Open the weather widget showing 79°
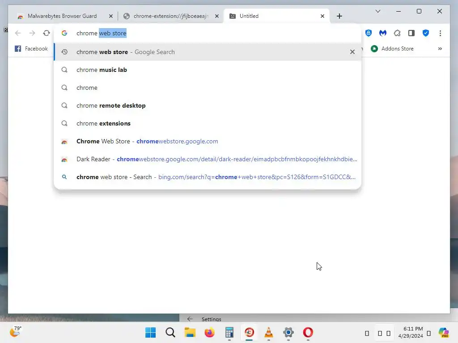 [x=15, y=332]
